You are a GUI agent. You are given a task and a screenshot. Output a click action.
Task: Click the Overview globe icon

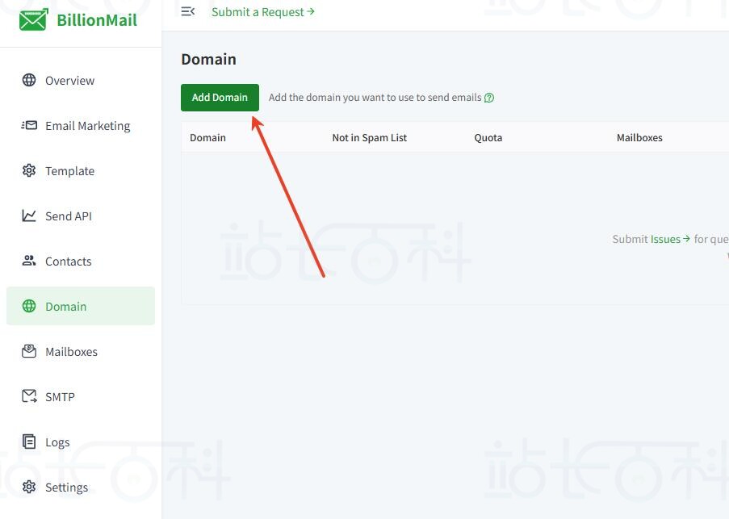point(29,81)
